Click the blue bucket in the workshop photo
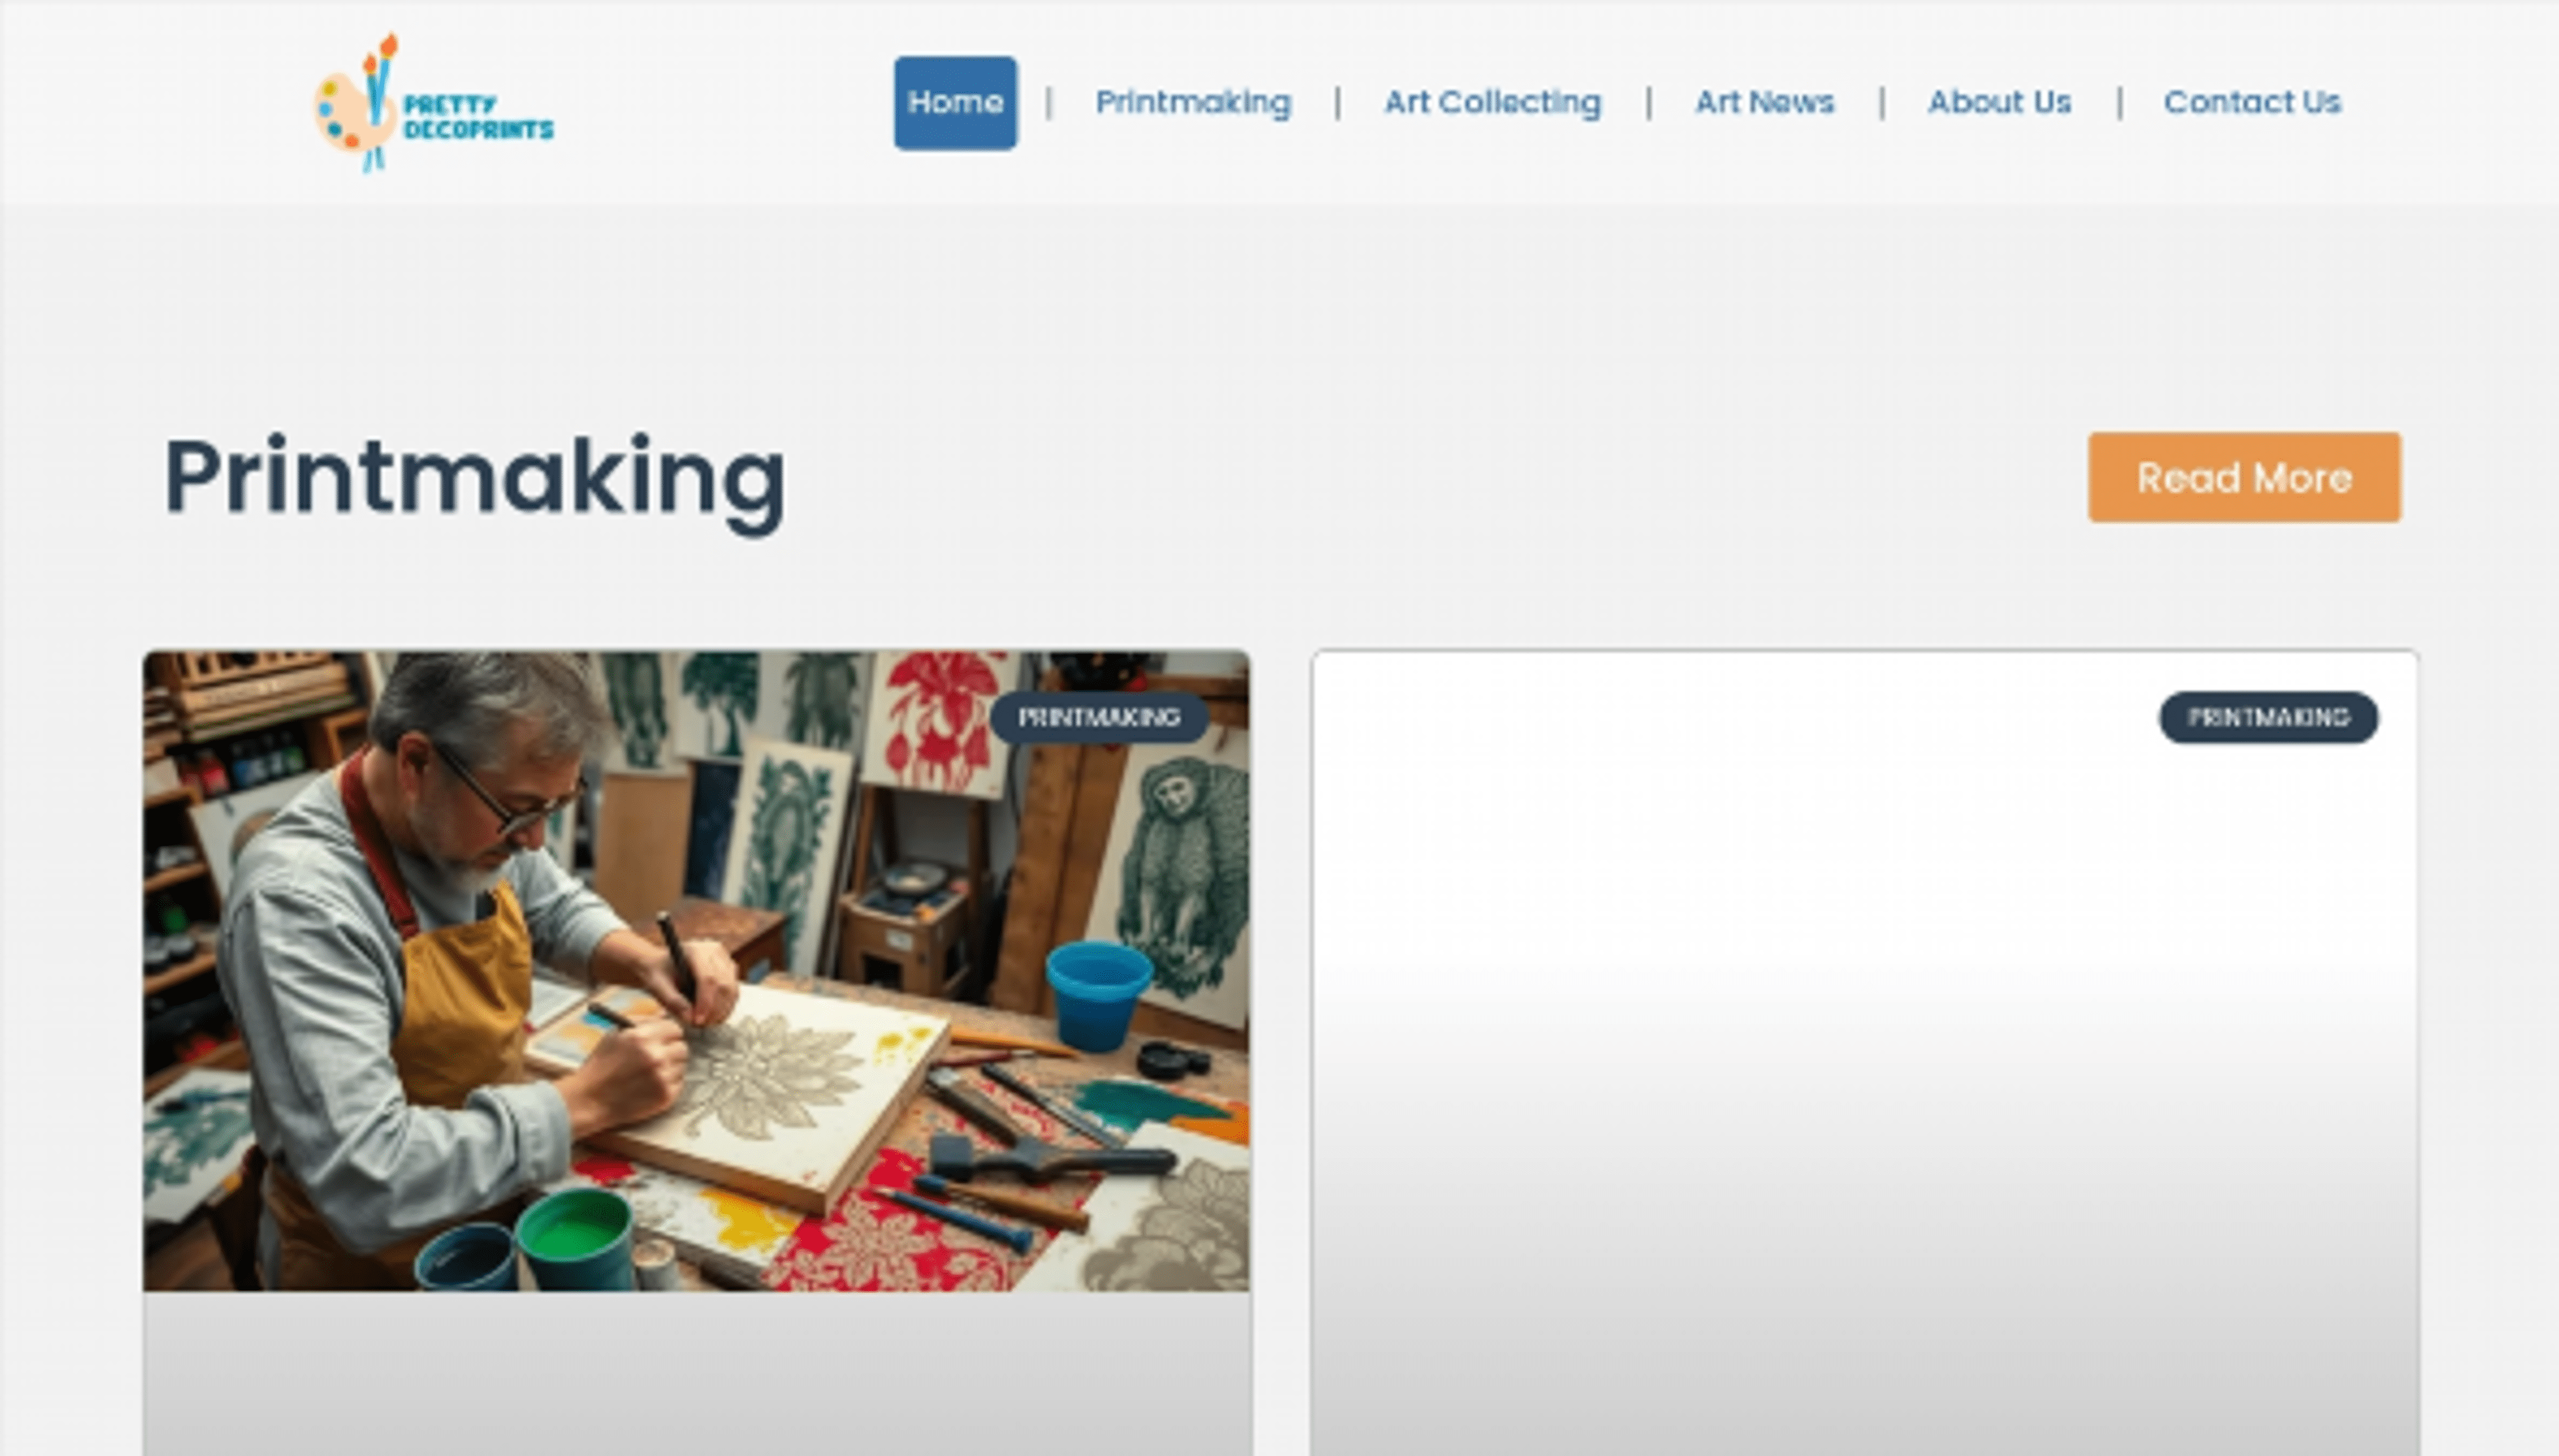The image size is (2559, 1456). (1098, 995)
